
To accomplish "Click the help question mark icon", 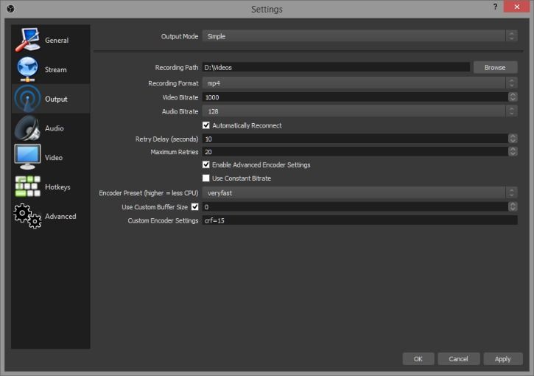I will tap(495, 7).
